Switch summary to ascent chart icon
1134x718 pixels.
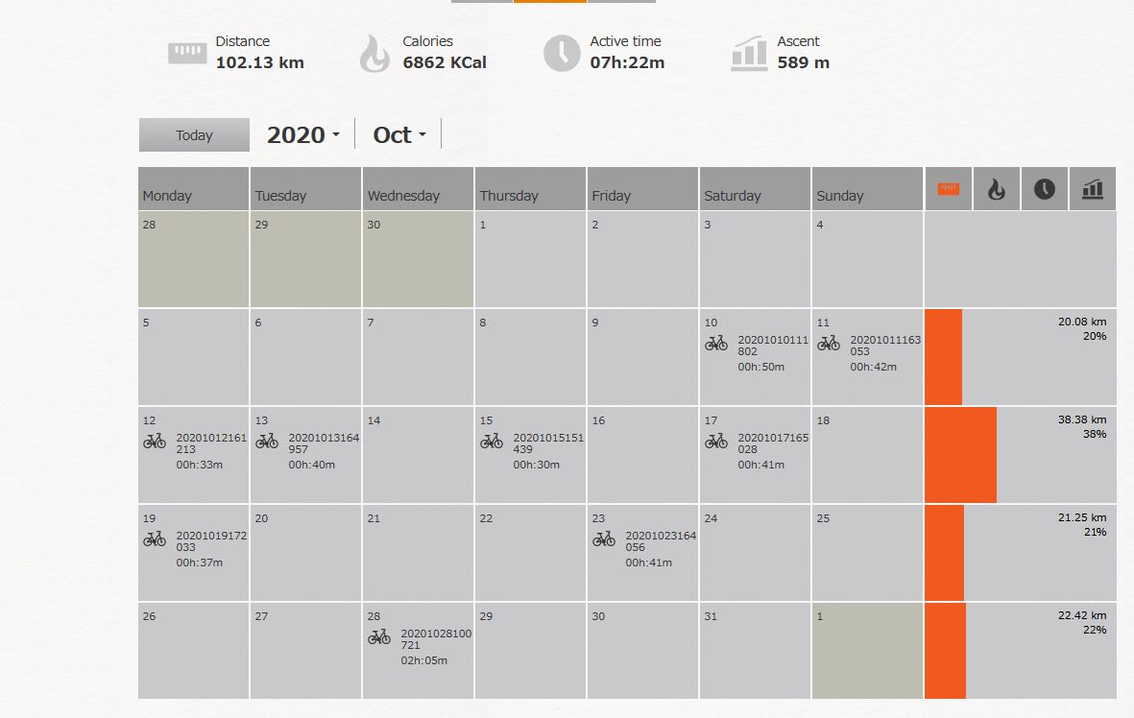coord(1092,189)
